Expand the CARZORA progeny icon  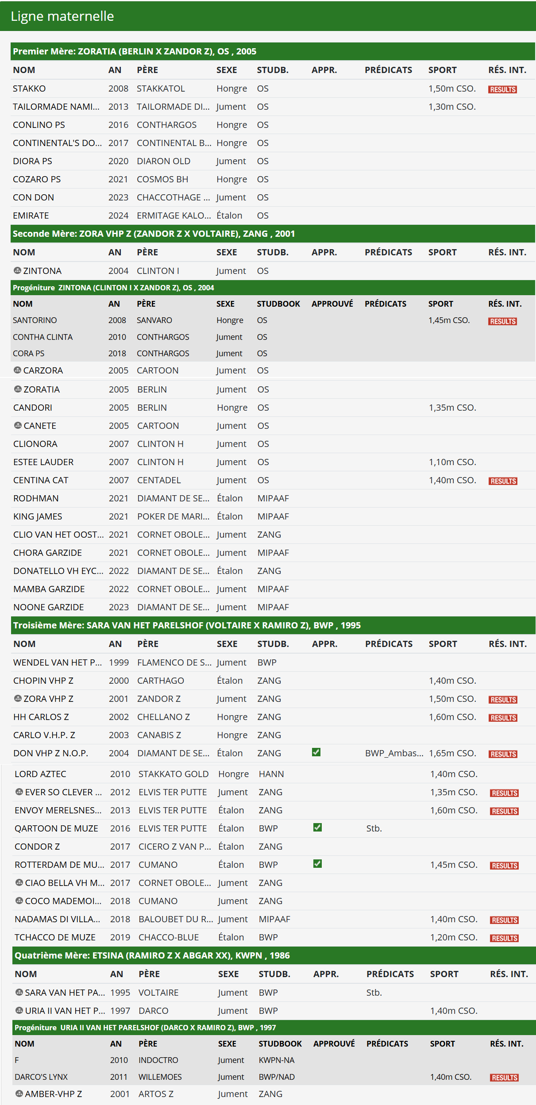coord(17,370)
